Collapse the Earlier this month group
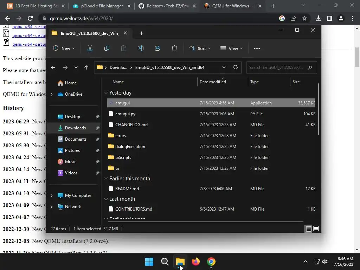Viewport: 360px width, 270px height. click(106, 179)
